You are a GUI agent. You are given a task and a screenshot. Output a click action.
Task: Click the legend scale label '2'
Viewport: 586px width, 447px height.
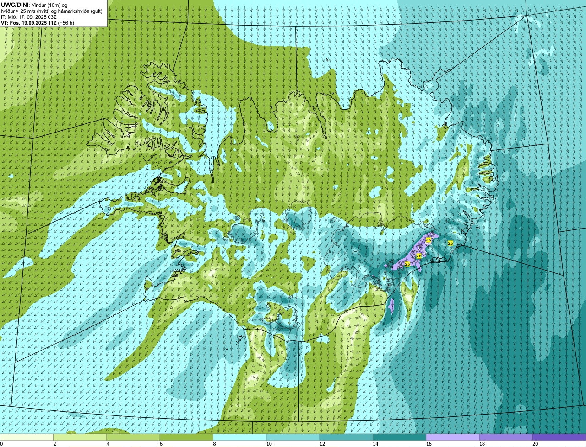(x=54, y=443)
